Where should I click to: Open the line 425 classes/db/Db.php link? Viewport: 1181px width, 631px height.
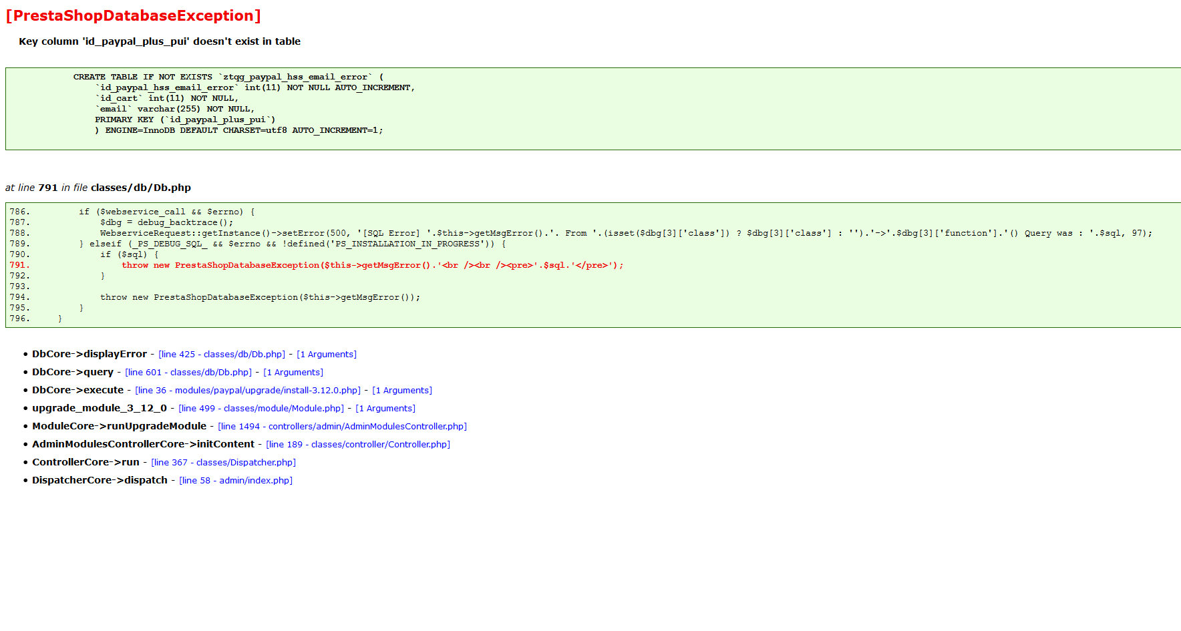click(222, 355)
